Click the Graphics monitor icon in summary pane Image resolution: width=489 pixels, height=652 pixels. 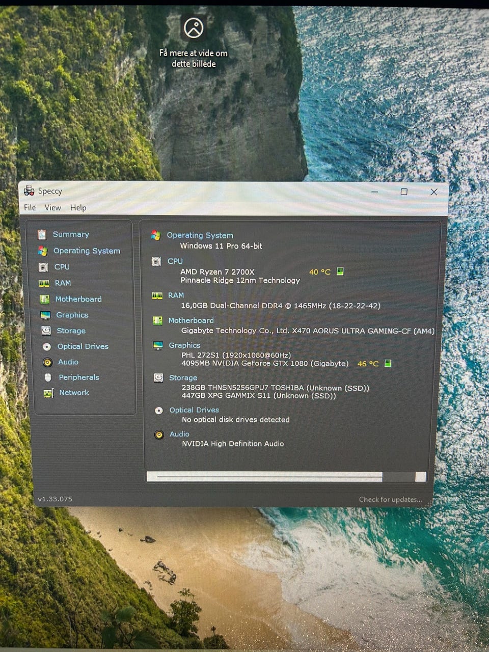[158, 346]
